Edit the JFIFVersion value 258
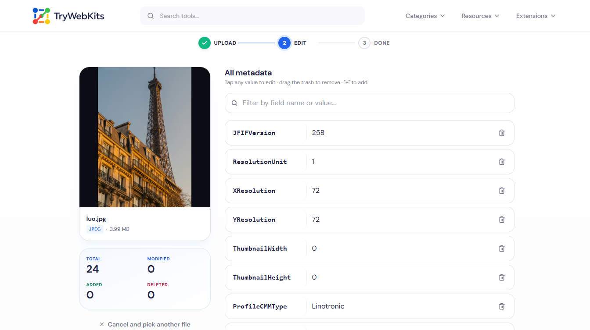 pyautogui.click(x=318, y=133)
